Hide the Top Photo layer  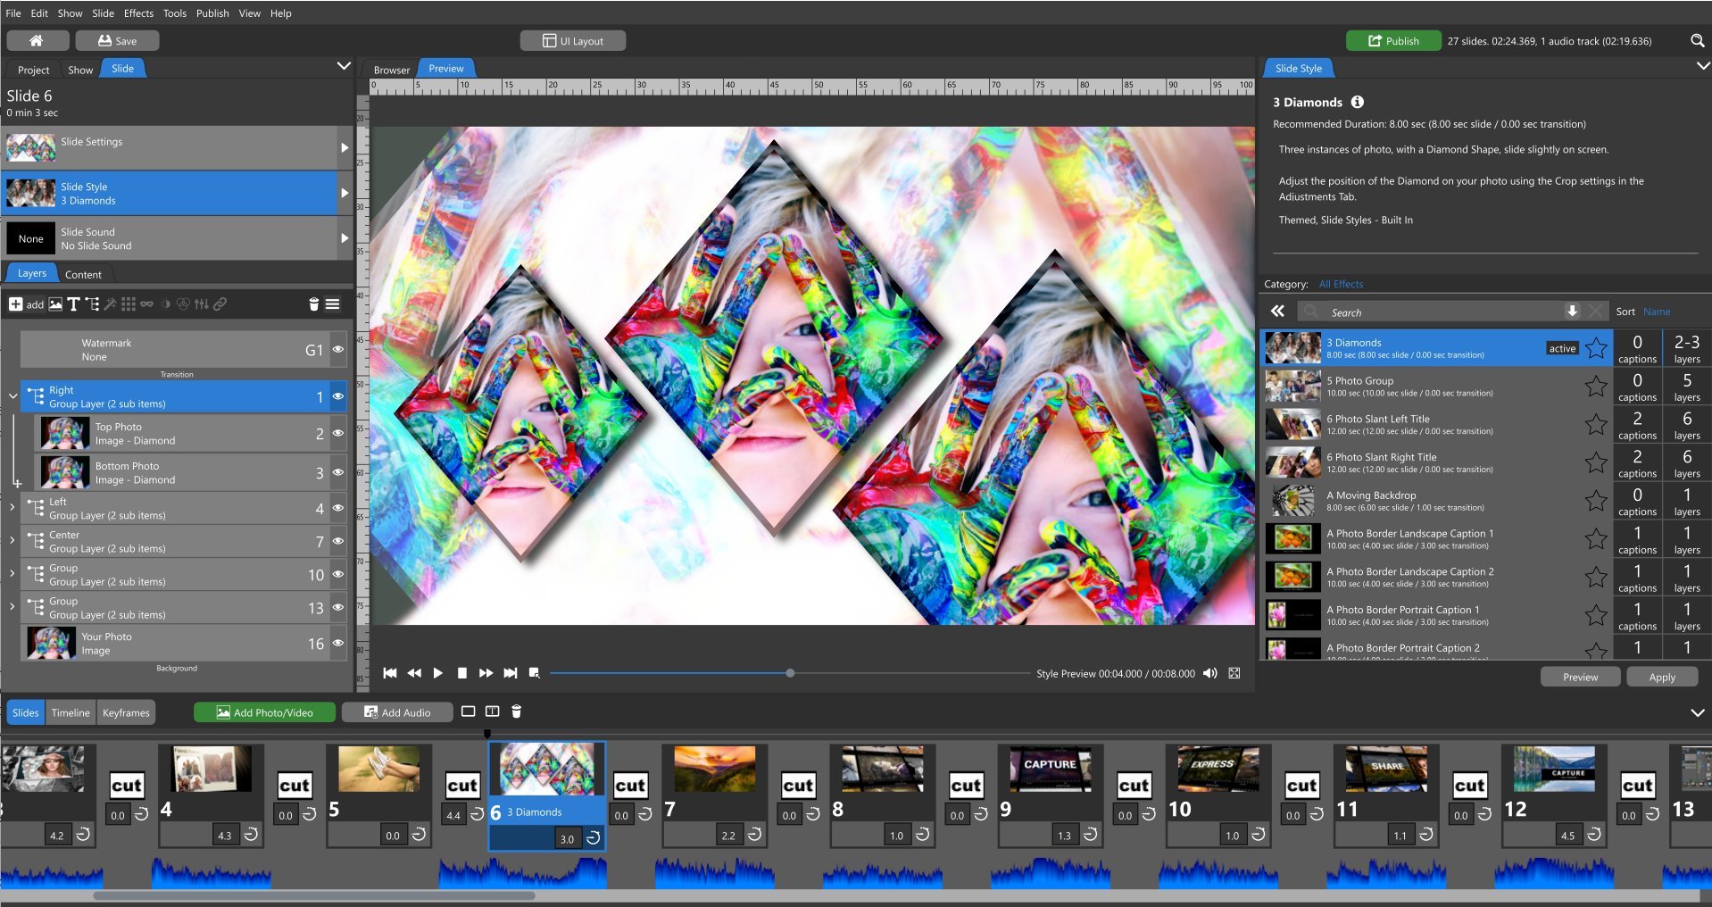(338, 433)
